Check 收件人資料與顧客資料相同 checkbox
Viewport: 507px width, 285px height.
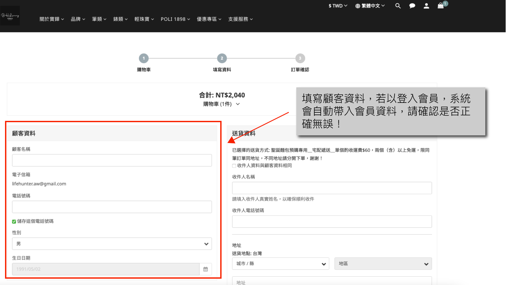[x=234, y=166]
